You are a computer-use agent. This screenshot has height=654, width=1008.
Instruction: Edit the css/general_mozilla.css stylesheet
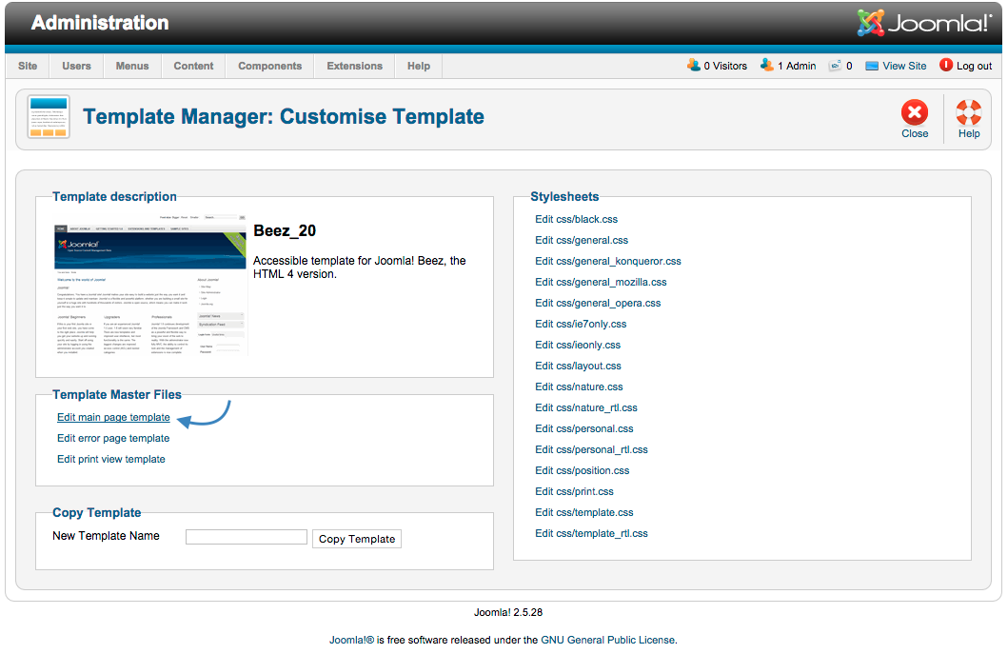[601, 282]
